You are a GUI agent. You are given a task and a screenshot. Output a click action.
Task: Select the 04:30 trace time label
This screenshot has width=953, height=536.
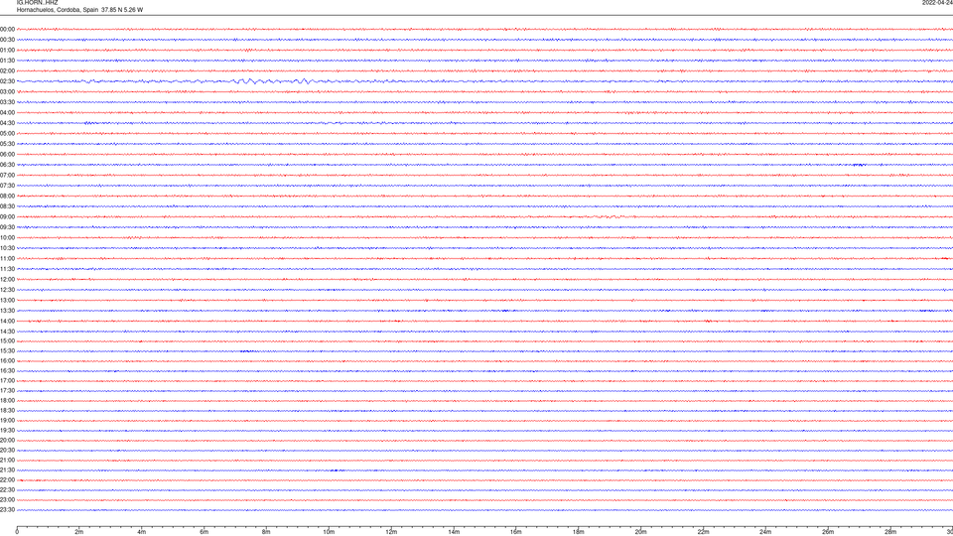point(7,123)
